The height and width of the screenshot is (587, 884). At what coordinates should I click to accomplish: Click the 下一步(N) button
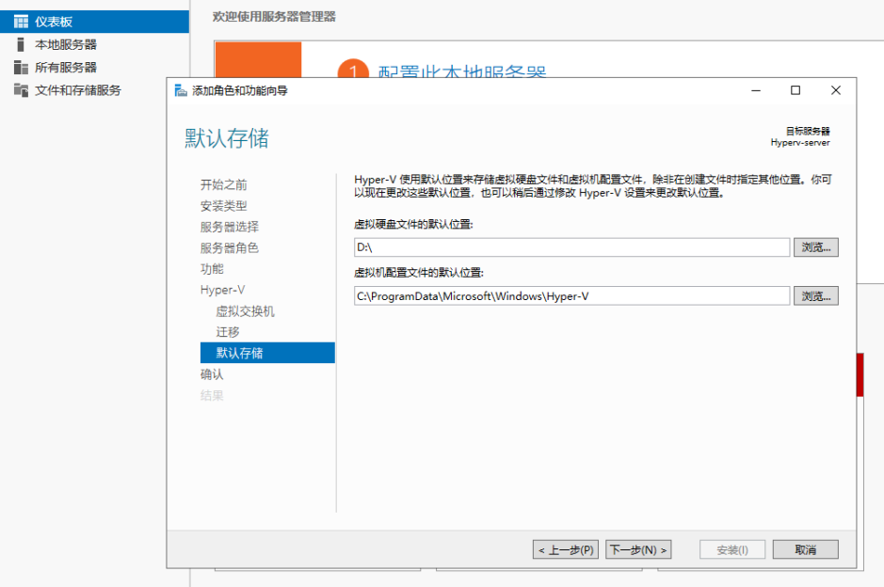coord(638,549)
